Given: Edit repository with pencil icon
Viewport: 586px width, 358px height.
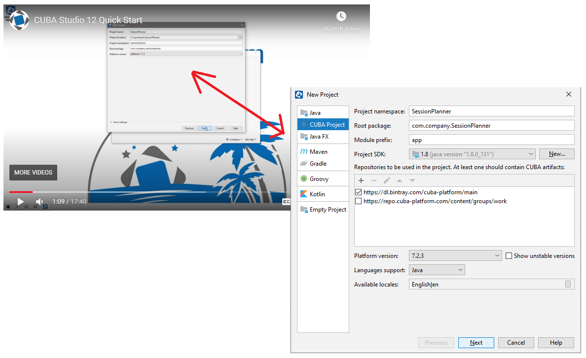Looking at the screenshot, I should point(387,180).
